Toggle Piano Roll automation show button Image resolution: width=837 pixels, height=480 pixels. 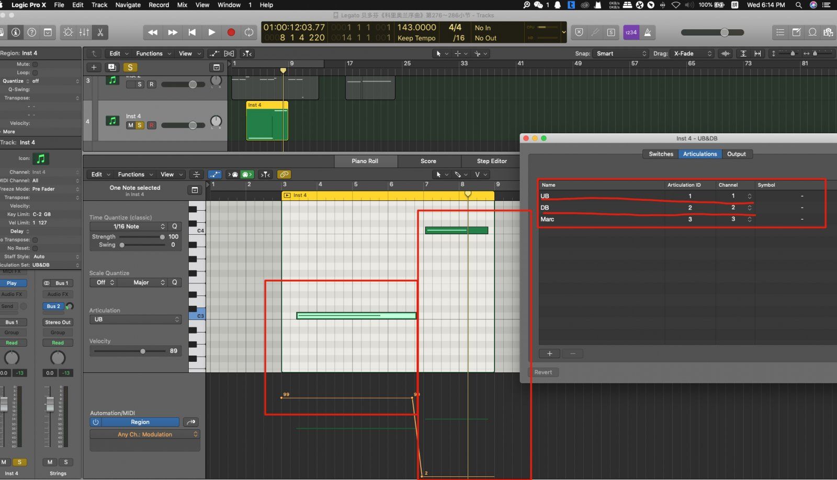tap(214, 175)
